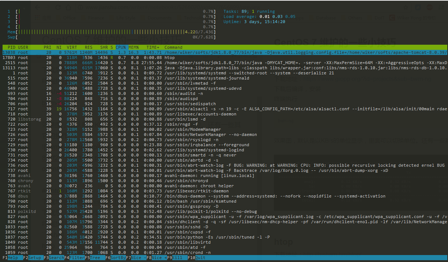Open Setup in the function bar
The height and width of the screenshot is (262, 448).
33,258
